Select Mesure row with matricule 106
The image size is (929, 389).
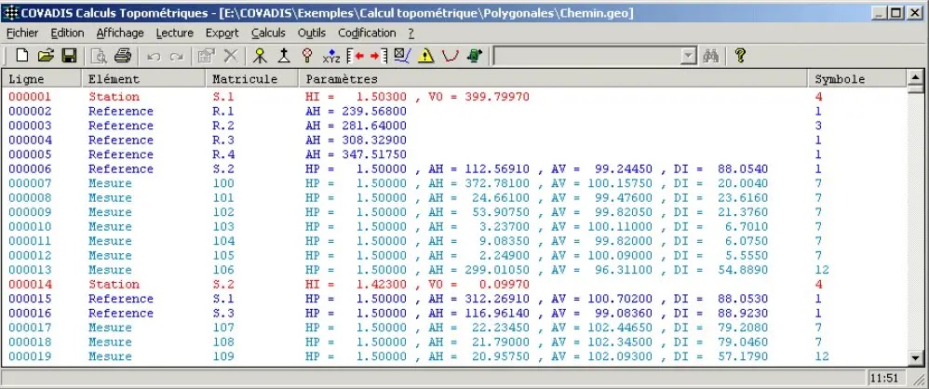pyautogui.click(x=454, y=269)
